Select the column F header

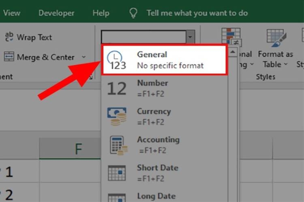(x=78, y=149)
